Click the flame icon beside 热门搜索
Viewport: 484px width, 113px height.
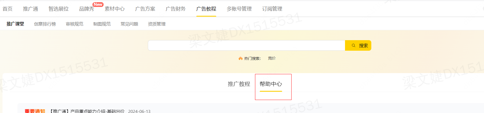tap(240, 58)
